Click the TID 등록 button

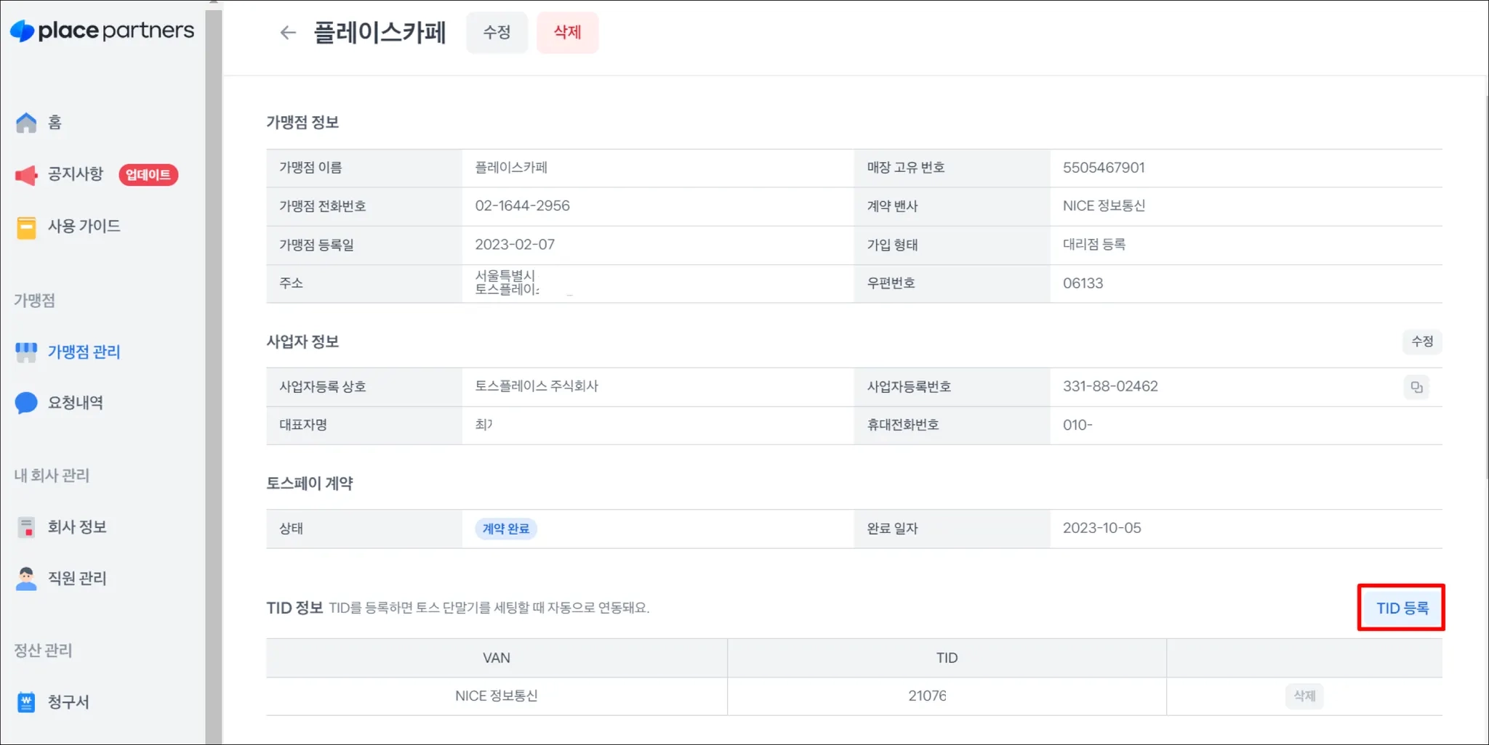(x=1402, y=608)
